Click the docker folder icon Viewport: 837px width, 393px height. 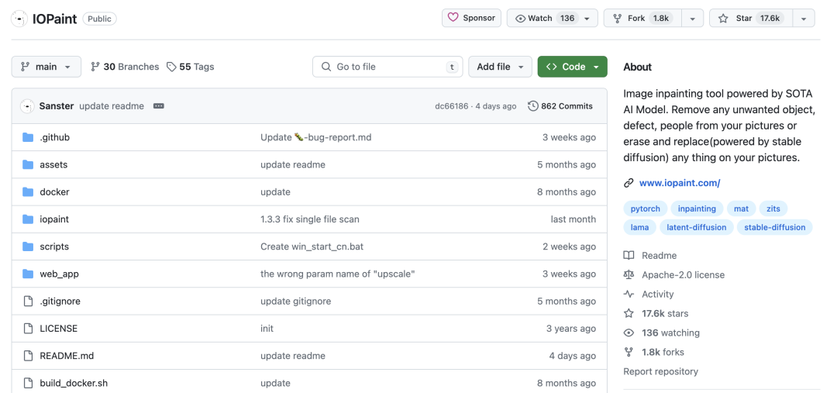click(x=29, y=191)
